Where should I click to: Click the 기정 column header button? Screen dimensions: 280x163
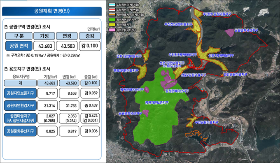tap(44, 36)
